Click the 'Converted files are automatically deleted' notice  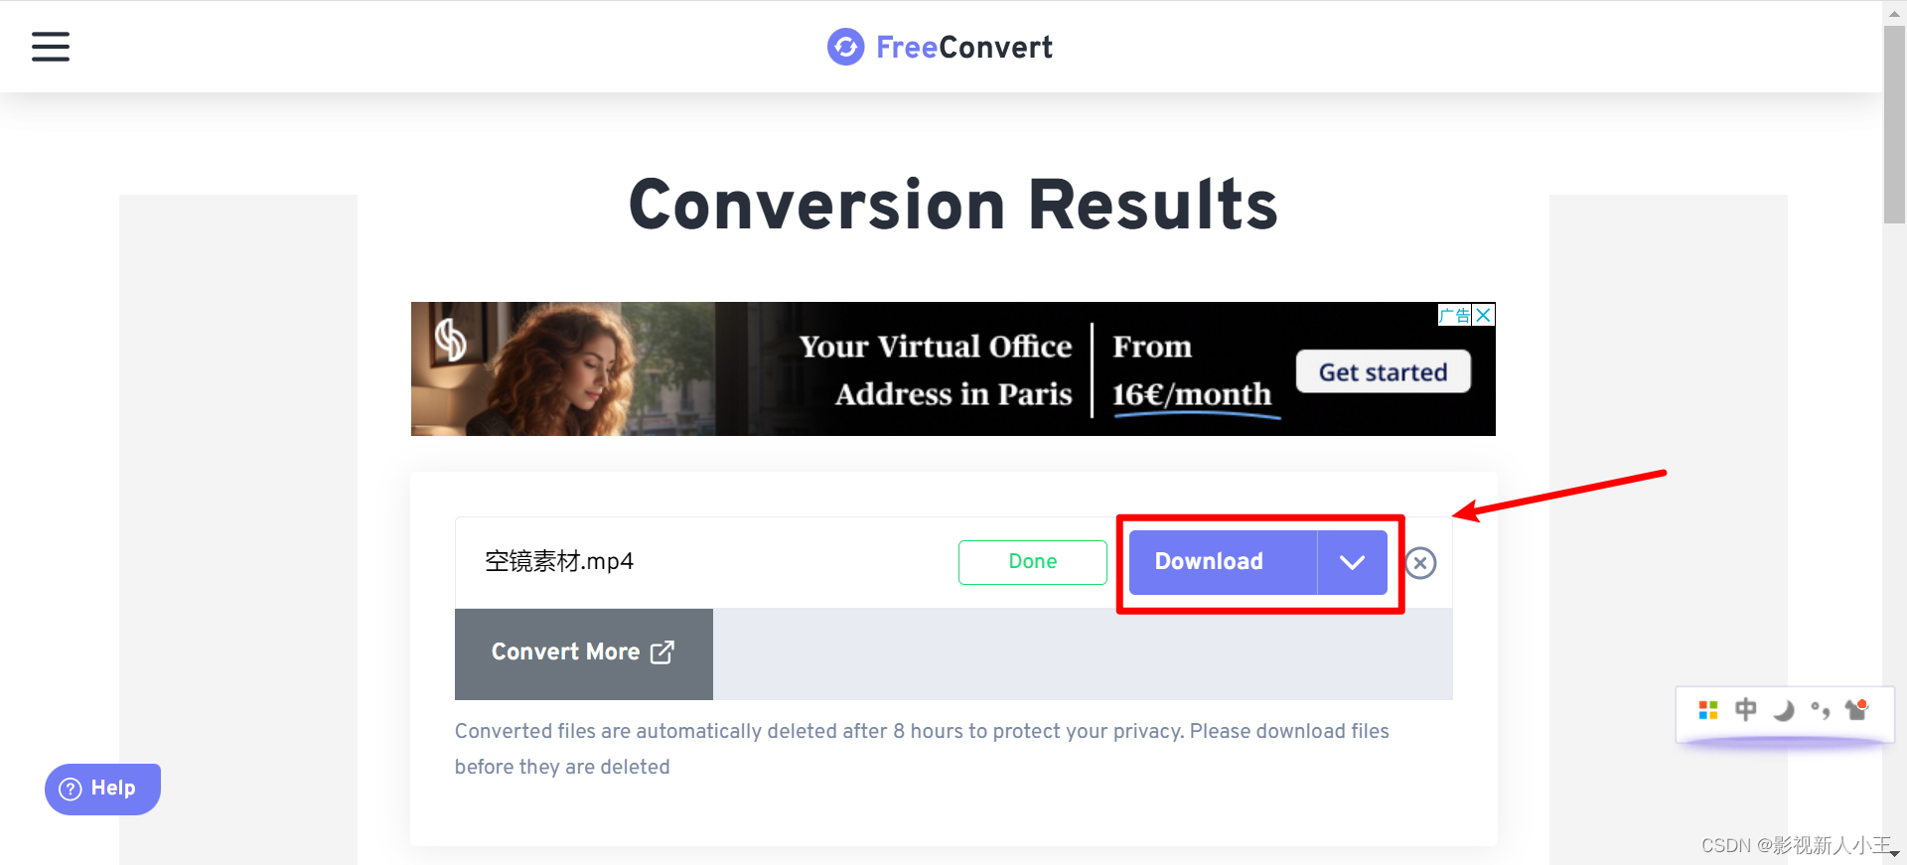coord(922,749)
